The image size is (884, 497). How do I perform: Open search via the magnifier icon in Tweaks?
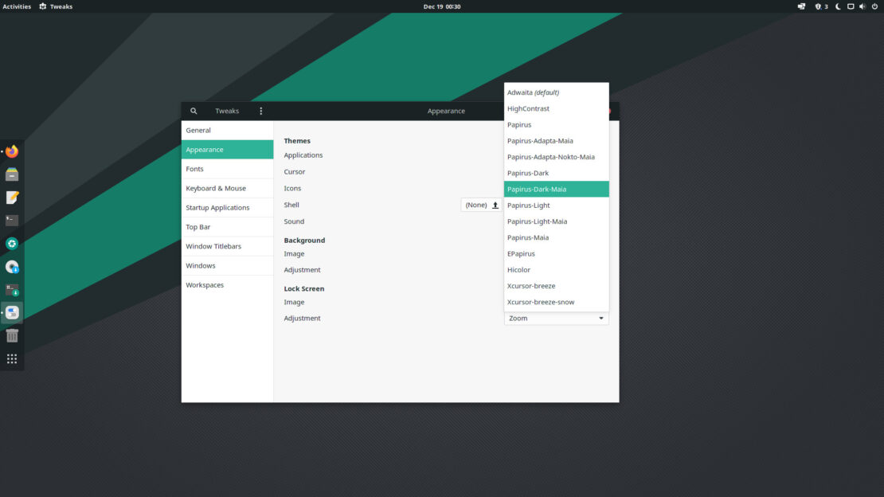[194, 111]
